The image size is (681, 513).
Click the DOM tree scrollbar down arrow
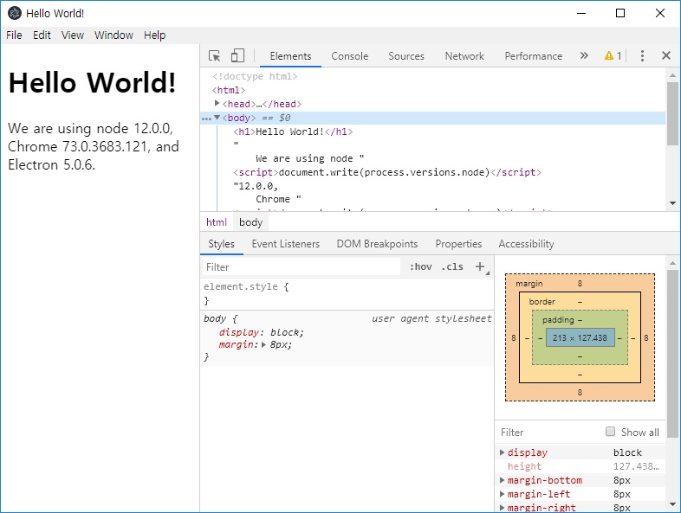[672, 203]
